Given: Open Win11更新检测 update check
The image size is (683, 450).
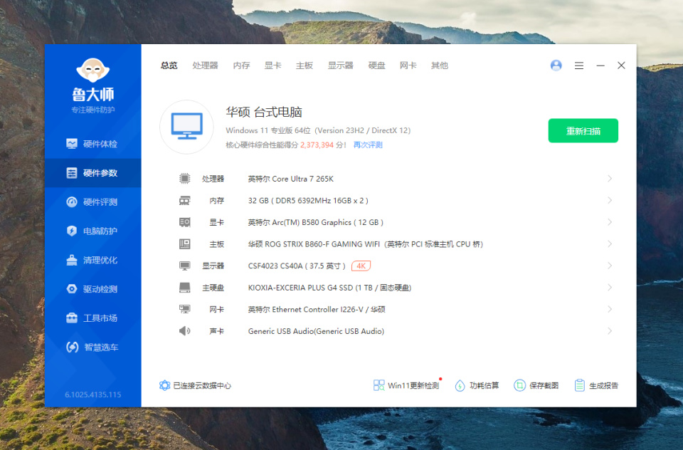Looking at the screenshot, I should pyautogui.click(x=406, y=385).
